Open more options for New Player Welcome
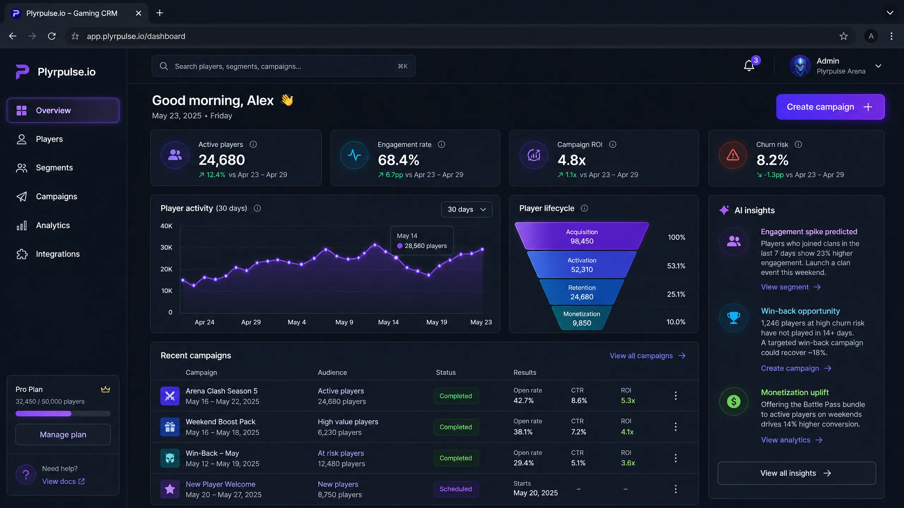904x508 pixels. pos(676,489)
